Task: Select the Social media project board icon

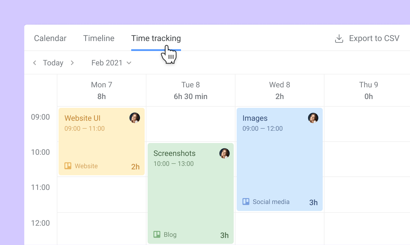Action: click(245, 201)
